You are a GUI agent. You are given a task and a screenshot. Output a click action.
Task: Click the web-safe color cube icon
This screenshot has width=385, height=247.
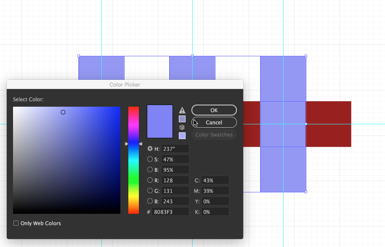pyautogui.click(x=182, y=127)
